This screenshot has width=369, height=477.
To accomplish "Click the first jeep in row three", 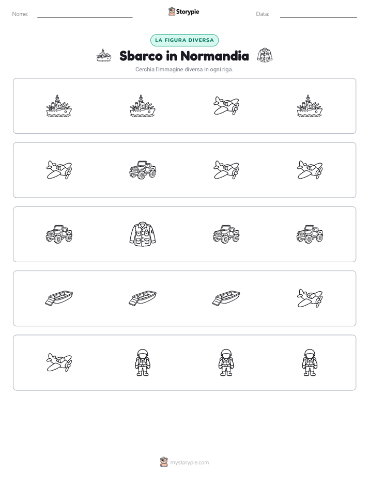I will (59, 234).
